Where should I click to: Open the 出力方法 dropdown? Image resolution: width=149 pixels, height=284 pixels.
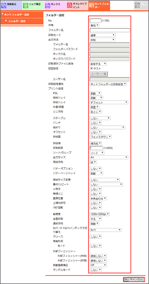102,40
